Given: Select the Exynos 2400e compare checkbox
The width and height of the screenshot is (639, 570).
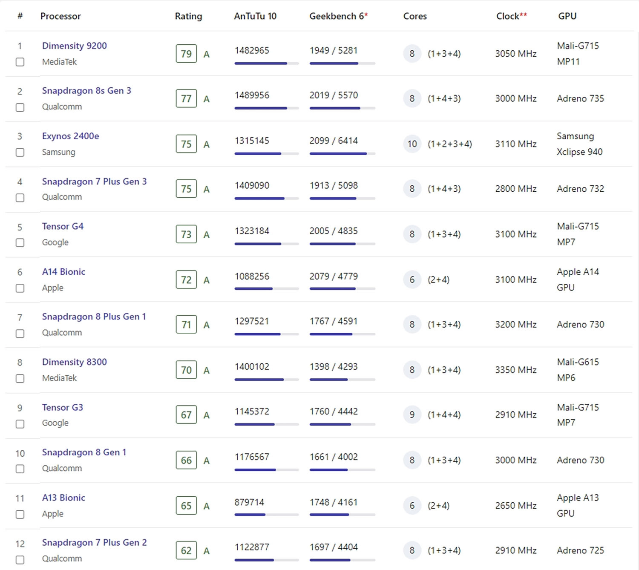Looking at the screenshot, I should (20, 153).
